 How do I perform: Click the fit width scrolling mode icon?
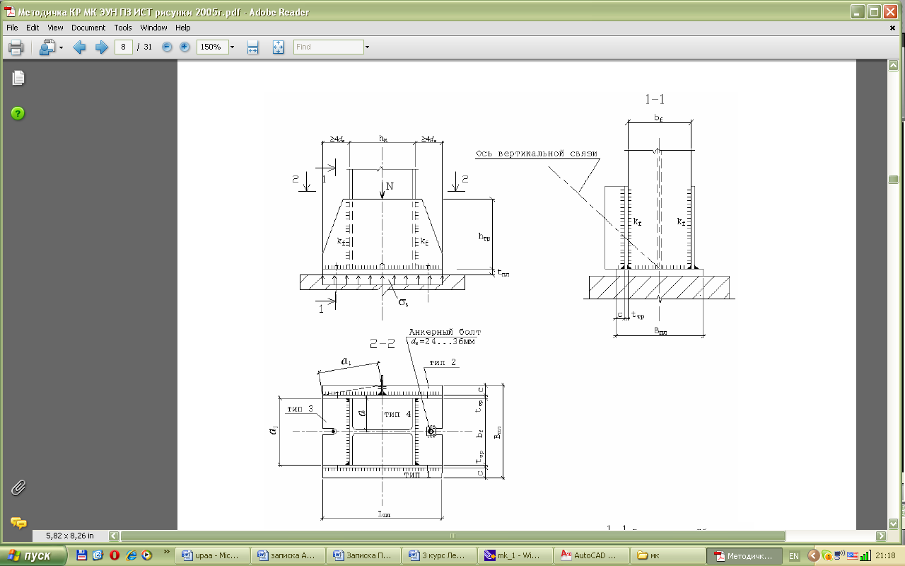(x=252, y=47)
